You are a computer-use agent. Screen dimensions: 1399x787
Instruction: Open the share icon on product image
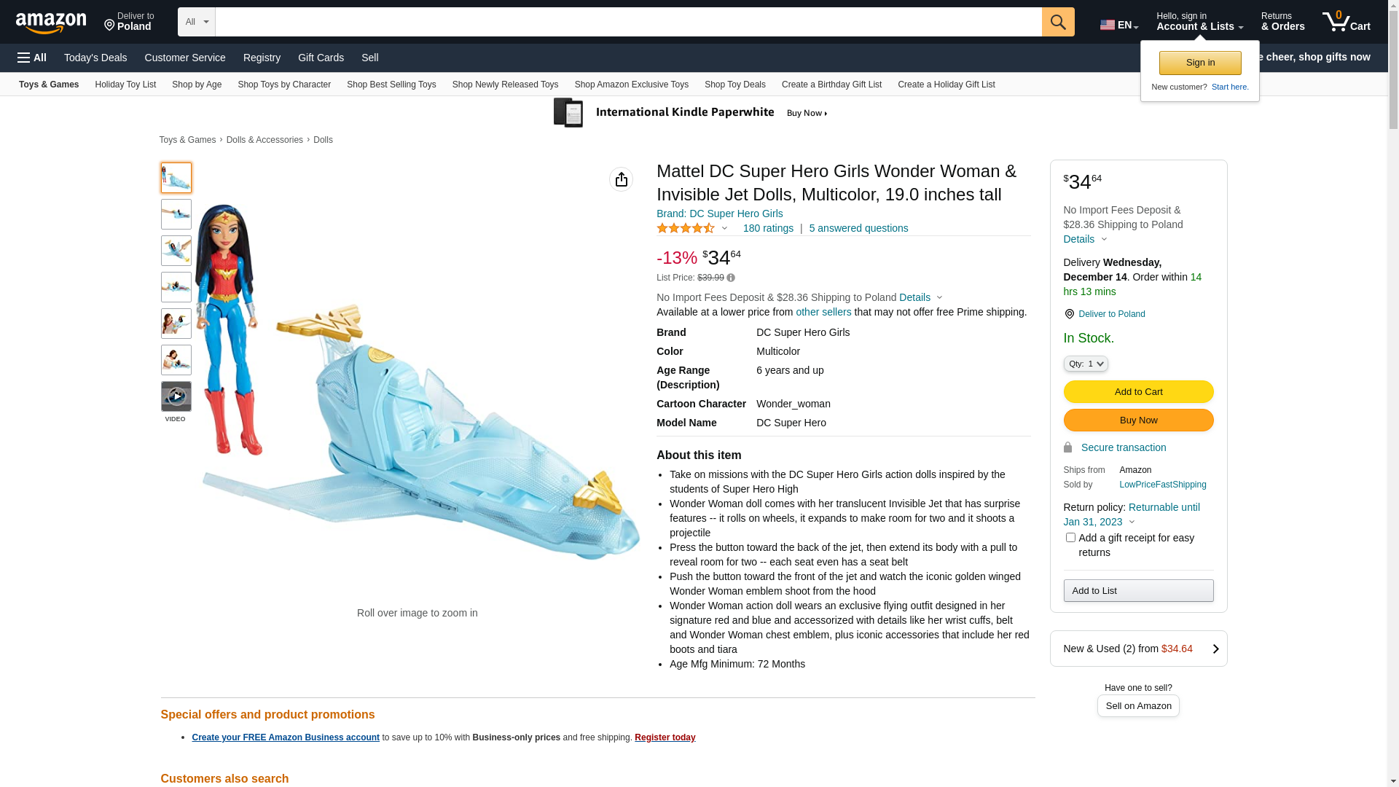click(621, 179)
